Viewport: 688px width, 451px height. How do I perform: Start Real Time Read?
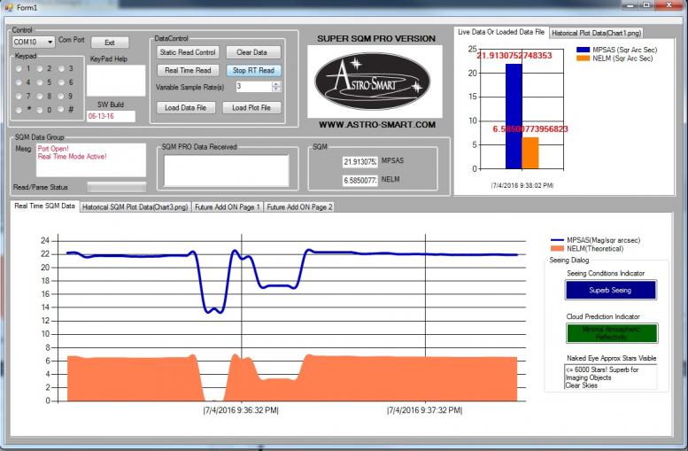click(x=188, y=70)
